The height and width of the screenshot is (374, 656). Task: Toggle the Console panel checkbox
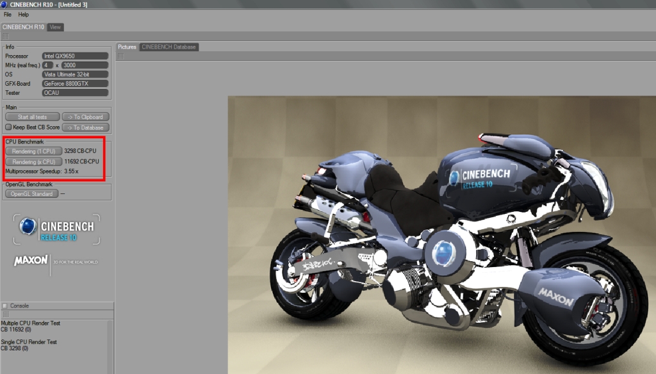pos(5,306)
